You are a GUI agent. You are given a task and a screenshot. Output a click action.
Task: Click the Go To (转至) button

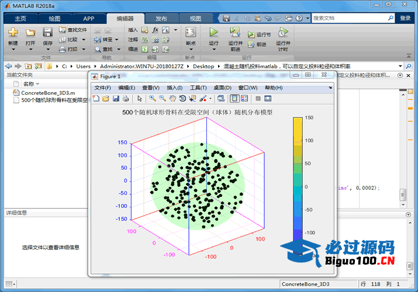click(103, 39)
